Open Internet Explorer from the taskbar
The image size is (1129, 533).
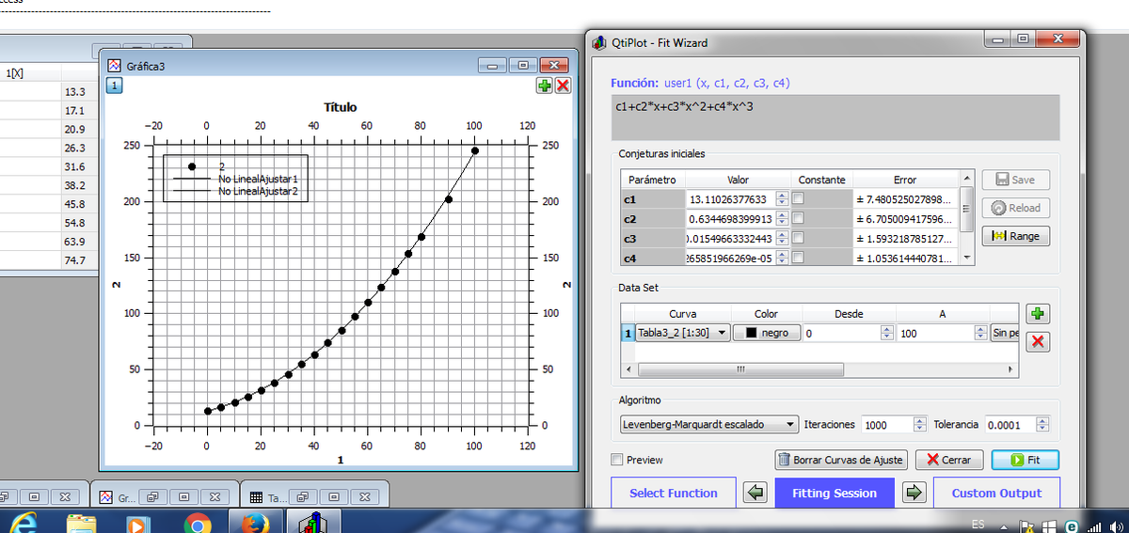pyautogui.click(x=25, y=523)
